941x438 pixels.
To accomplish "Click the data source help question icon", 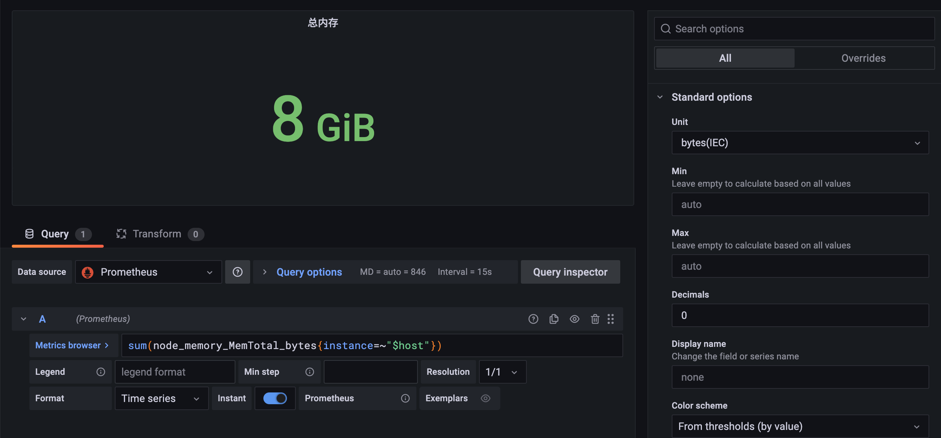I will tap(238, 272).
